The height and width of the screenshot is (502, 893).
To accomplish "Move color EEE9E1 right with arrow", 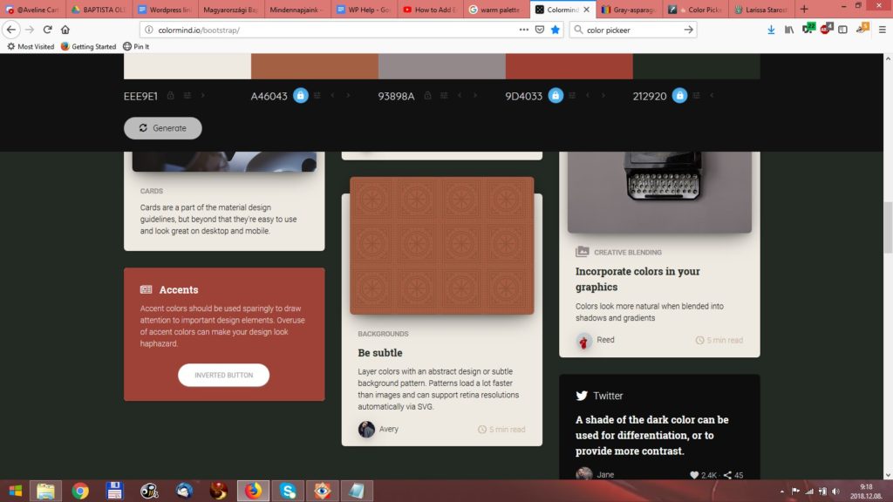I will (202, 96).
